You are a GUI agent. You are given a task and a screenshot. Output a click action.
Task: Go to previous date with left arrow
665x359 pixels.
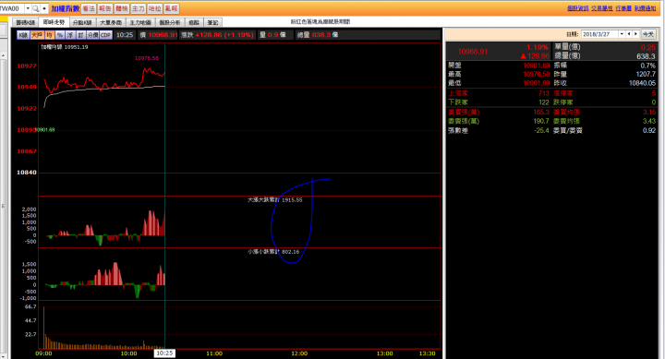(629, 34)
